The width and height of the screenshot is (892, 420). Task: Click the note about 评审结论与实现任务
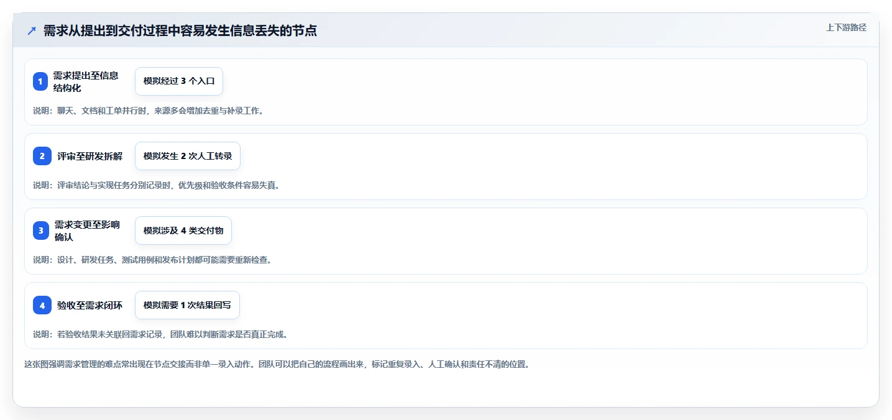click(x=157, y=185)
